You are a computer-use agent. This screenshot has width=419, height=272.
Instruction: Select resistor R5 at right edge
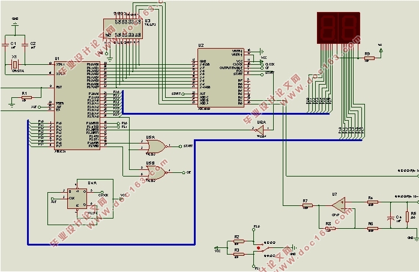point(407,216)
